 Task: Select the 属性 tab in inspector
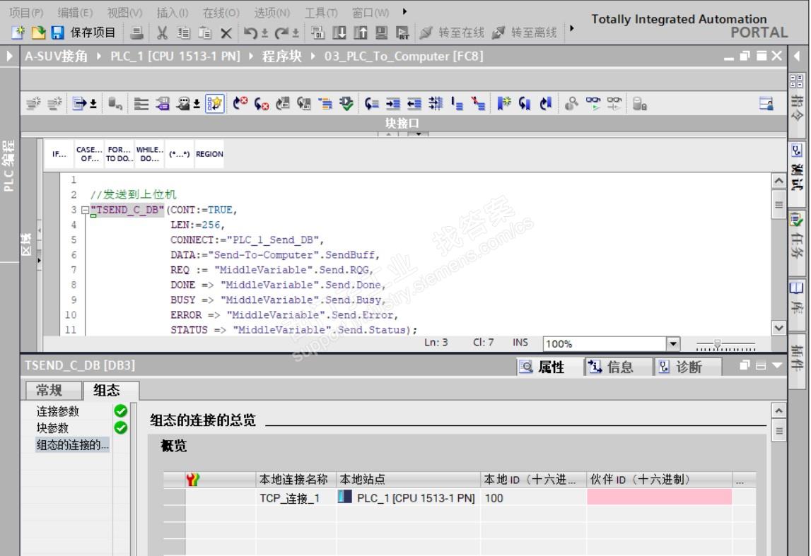(549, 367)
